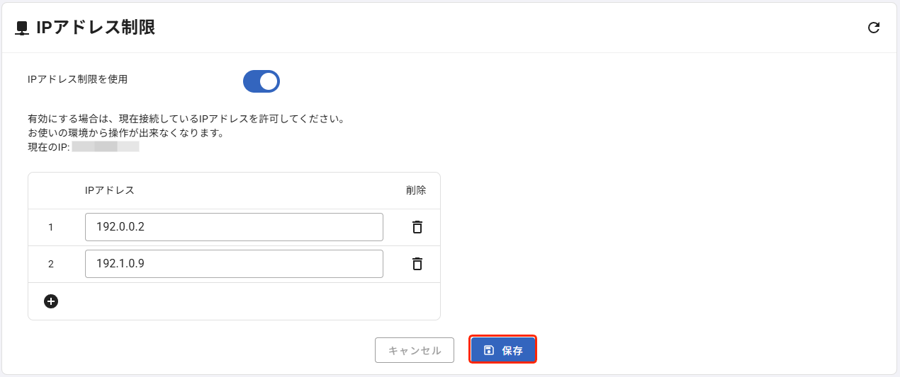900x377 pixels.
Task: Delete the 192.1.0.9 IP address row
Action: pos(417,264)
